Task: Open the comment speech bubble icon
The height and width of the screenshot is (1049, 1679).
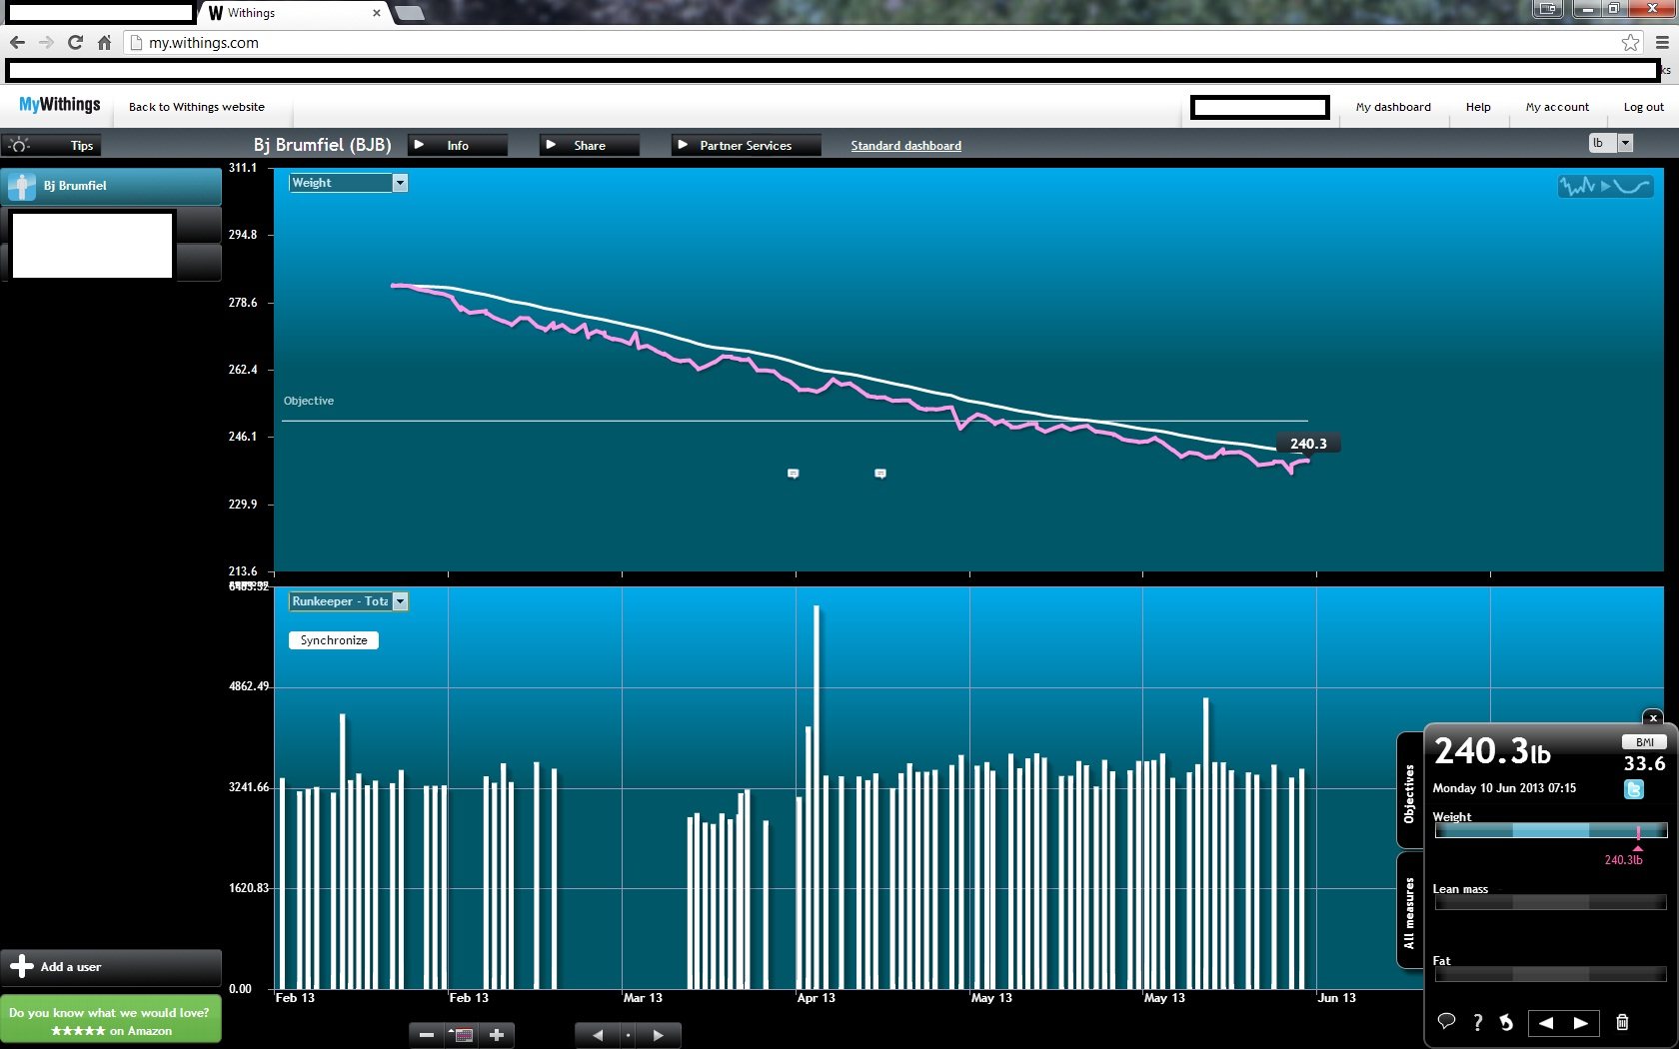Action: pos(1445,1022)
